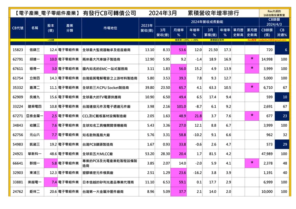
Task: Click the 3月累積(億) column header
Action: 210,32
